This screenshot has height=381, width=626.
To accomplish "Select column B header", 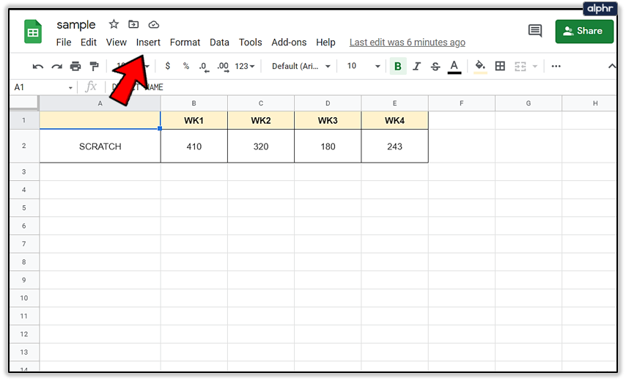I will pos(194,103).
